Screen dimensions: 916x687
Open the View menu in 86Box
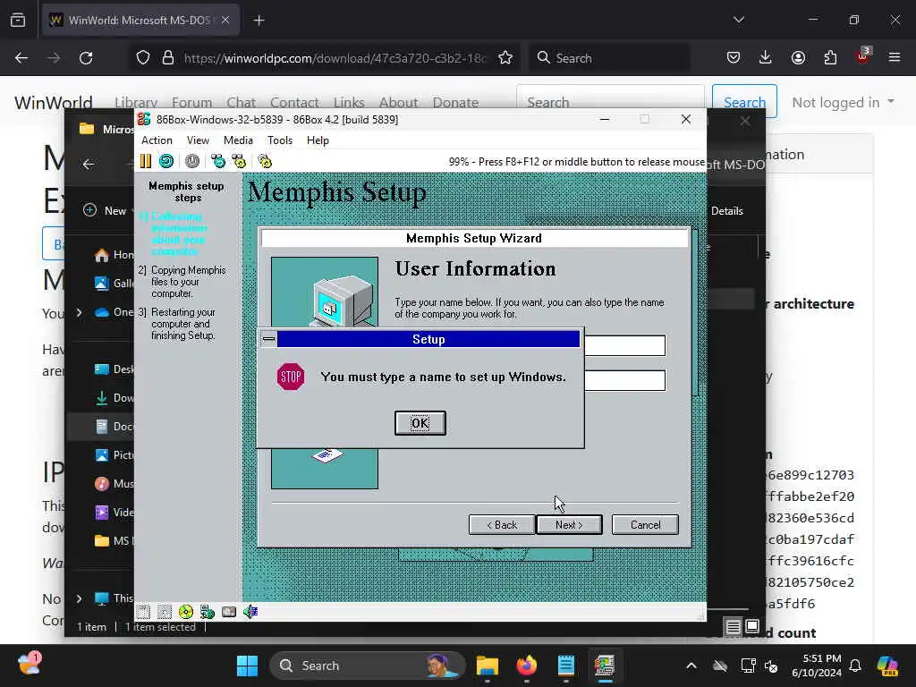click(x=198, y=140)
